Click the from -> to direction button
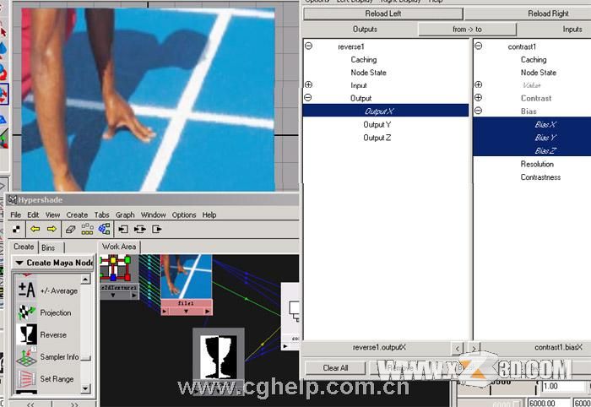 468,29
